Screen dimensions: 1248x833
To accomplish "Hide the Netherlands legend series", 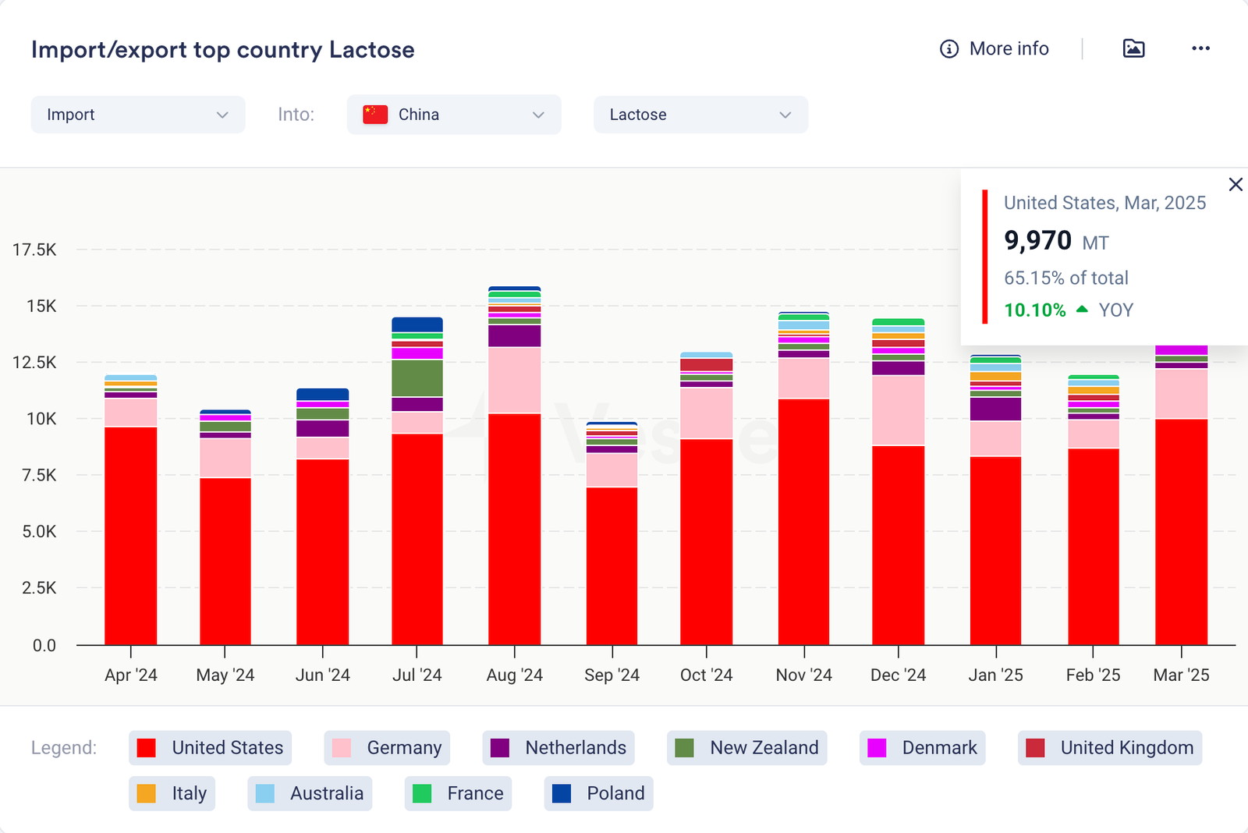I will point(558,748).
